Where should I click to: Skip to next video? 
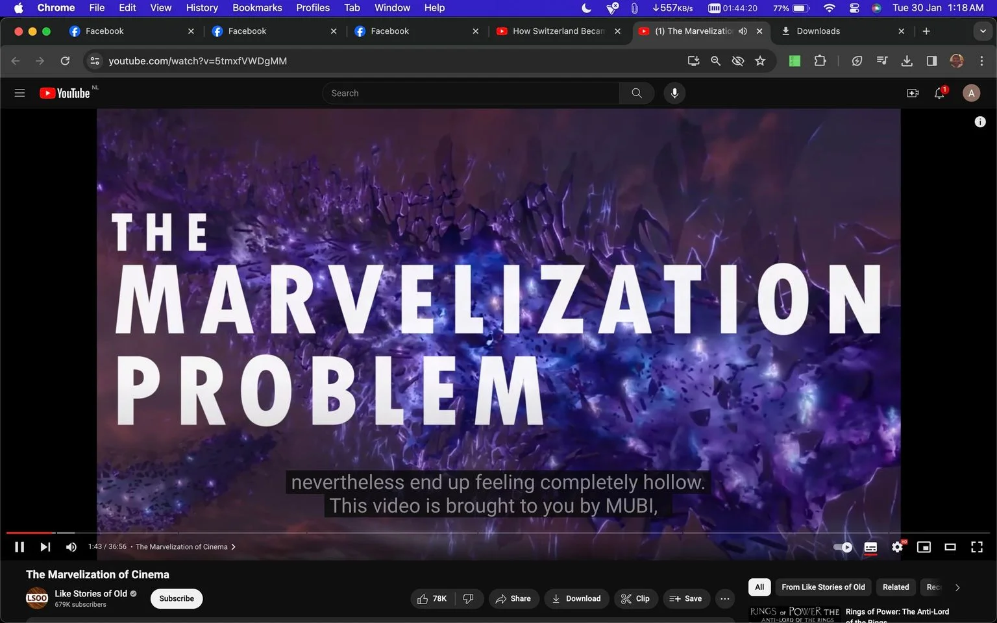point(45,547)
